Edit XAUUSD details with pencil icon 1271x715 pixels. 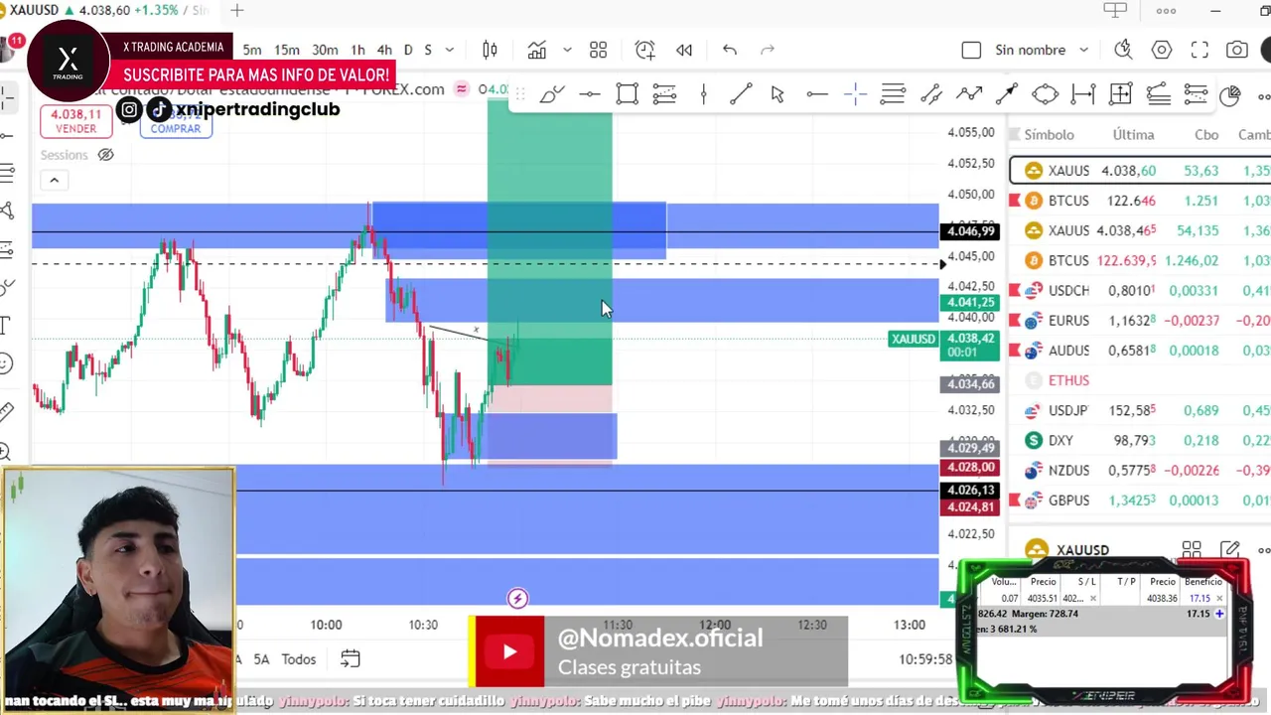[1230, 549]
